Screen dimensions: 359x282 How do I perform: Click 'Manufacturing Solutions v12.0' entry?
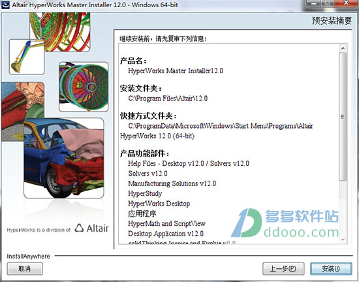tap(172, 183)
